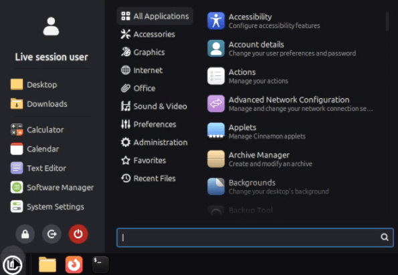The image size is (398, 275).
Task: Click the 'Live session user' name
Action: (52, 57)
